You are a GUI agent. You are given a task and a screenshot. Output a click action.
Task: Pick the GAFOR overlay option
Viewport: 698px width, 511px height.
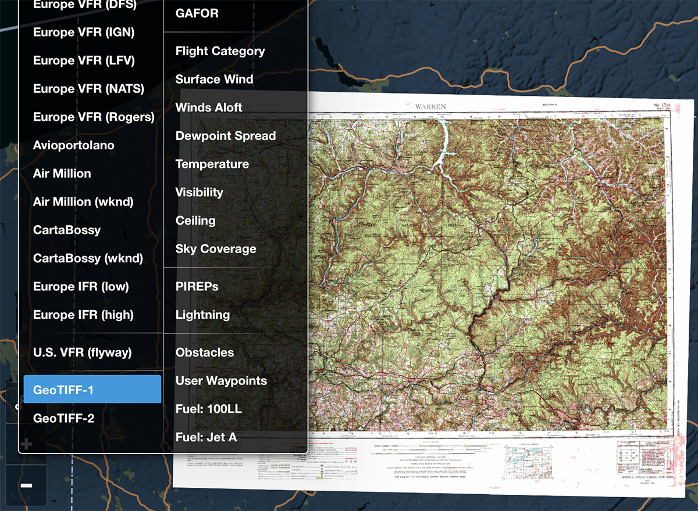(x=197, y=13)
